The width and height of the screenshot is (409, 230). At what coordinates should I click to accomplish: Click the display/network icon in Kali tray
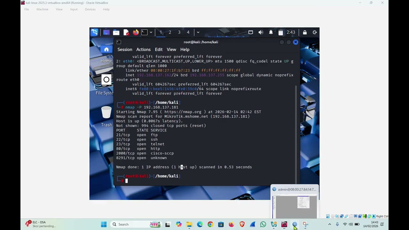point(251,32)
